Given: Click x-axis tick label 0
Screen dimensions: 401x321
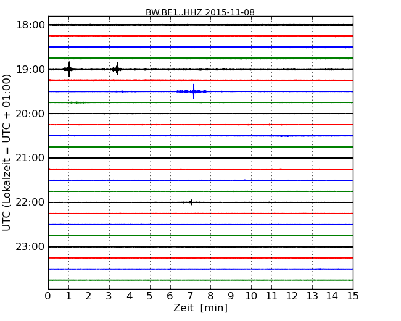Looking at the screenshot, I should (x=48, y=296).
